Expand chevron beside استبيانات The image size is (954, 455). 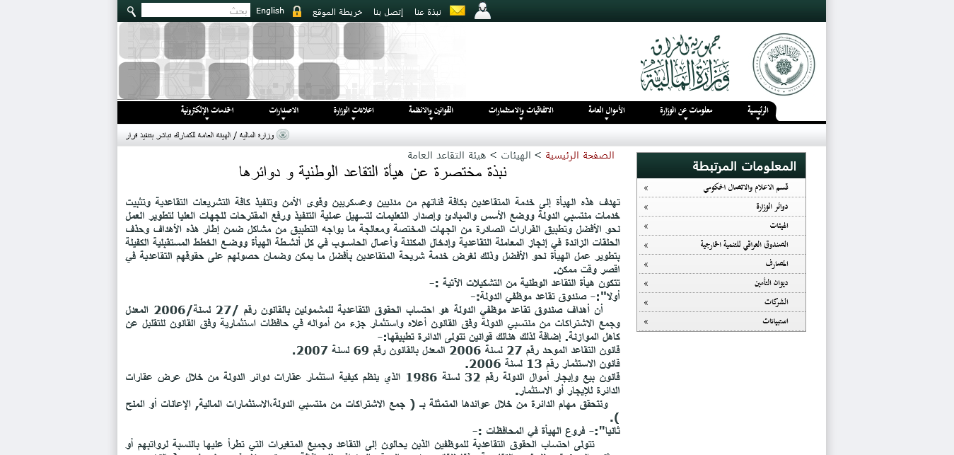tap(646, 321)
